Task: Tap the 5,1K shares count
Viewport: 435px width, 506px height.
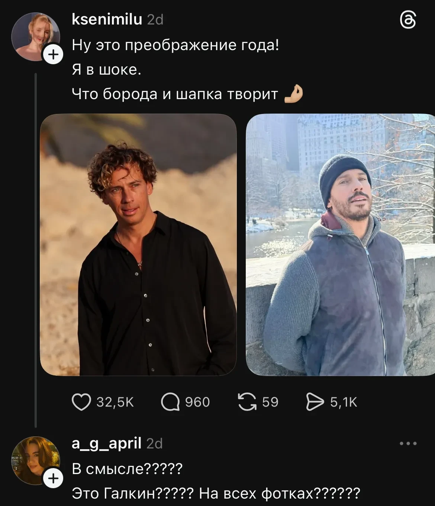Action: pos(344,402)
